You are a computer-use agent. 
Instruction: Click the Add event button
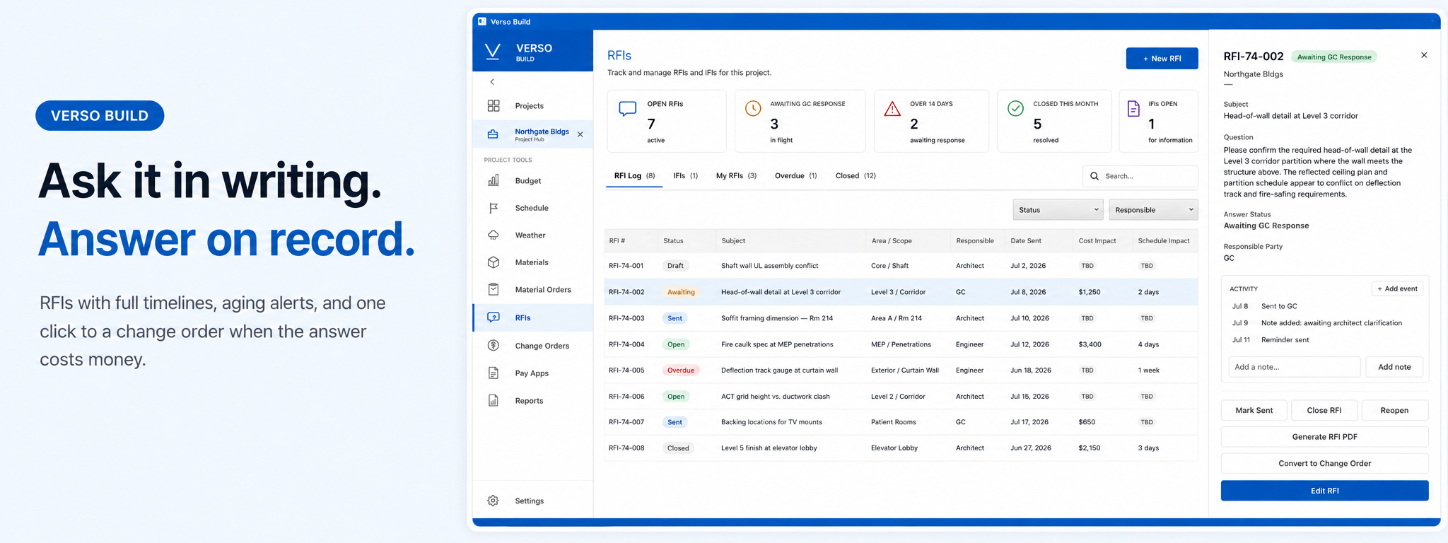click(x=1397, y=288)
